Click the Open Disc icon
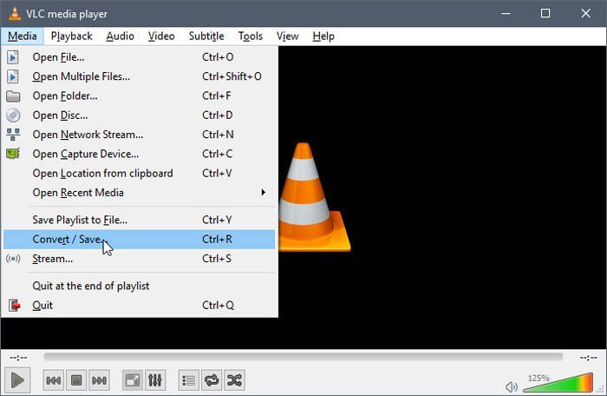The width and height of the screenshot is (607, 396). pos(13,115)
